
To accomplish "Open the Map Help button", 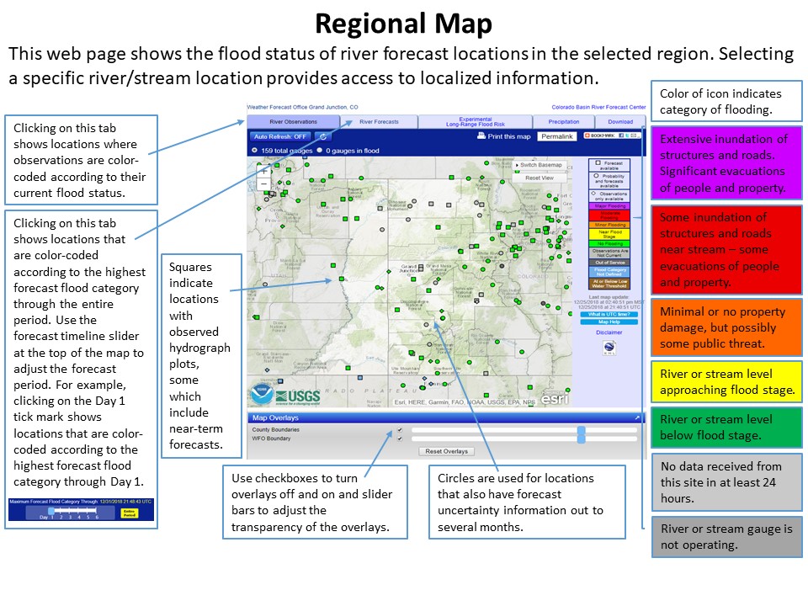I will coord(609,322).
